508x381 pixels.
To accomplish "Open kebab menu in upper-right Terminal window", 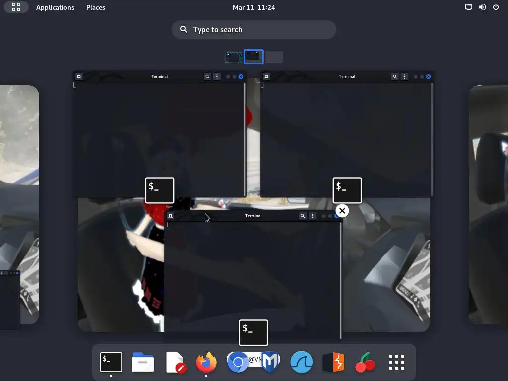I will pos(404,77).
